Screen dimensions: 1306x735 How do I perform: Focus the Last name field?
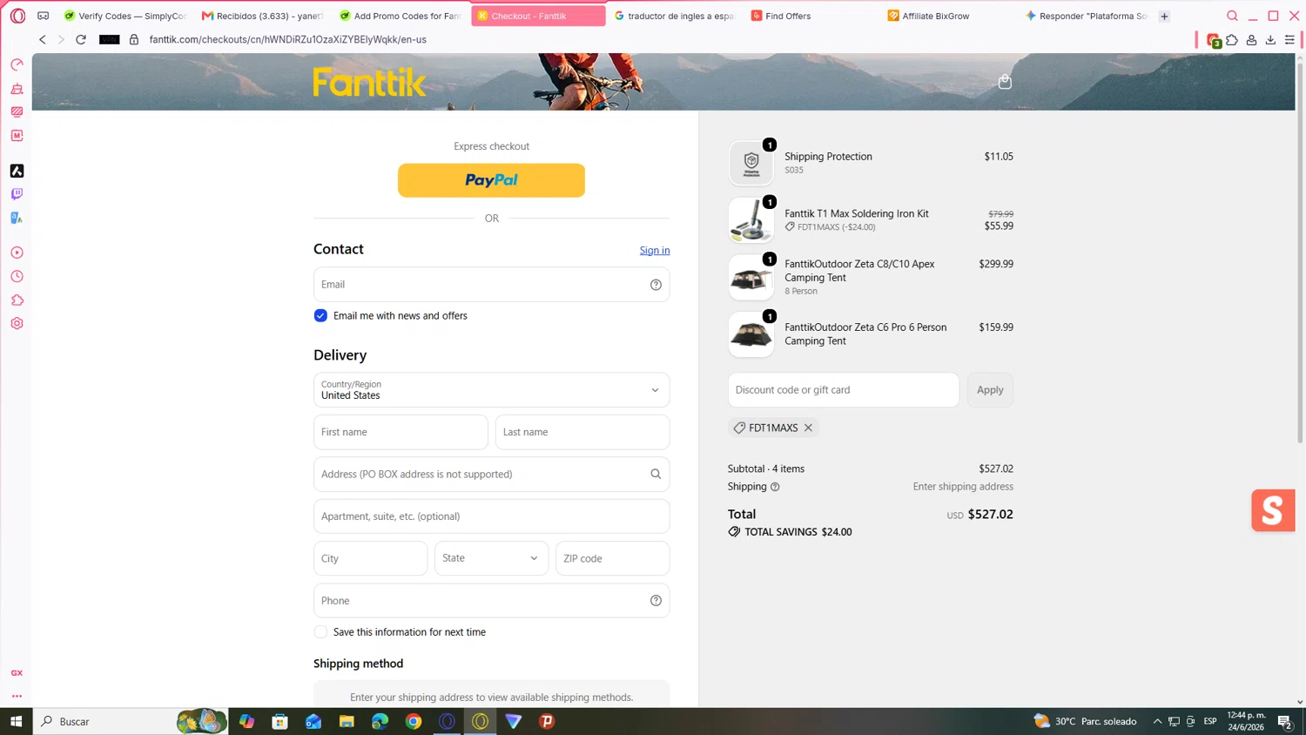point(582,432)
